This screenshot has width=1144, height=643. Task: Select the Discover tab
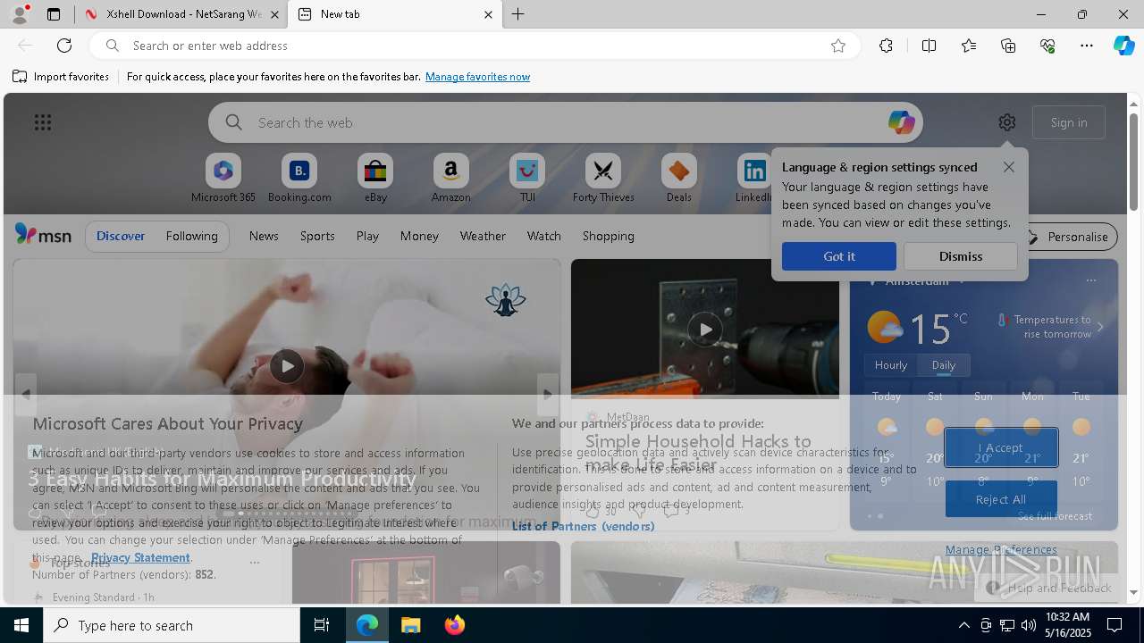click(x=121, y=236)
